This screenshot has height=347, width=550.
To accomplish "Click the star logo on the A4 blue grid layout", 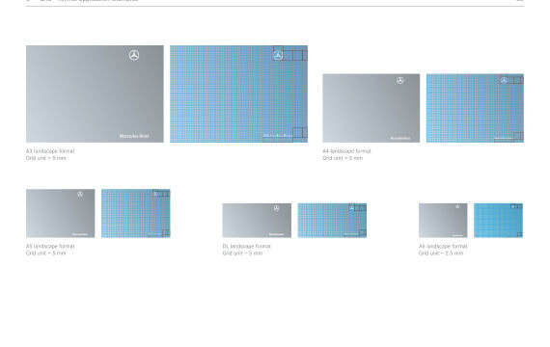I will click(504, 80).
